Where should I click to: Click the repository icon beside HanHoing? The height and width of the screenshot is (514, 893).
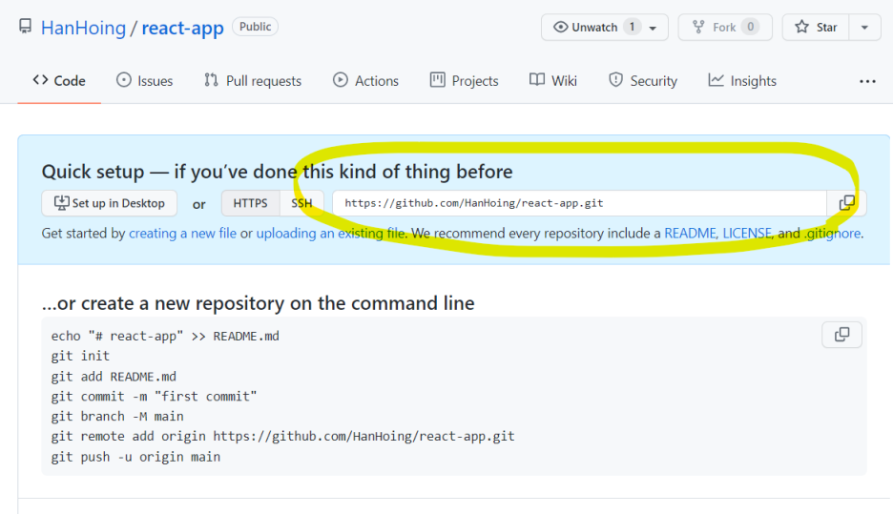(25, 26)
